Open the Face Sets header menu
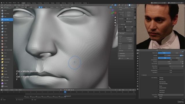Screen dimensions: 185x104 tap(27, 5)
